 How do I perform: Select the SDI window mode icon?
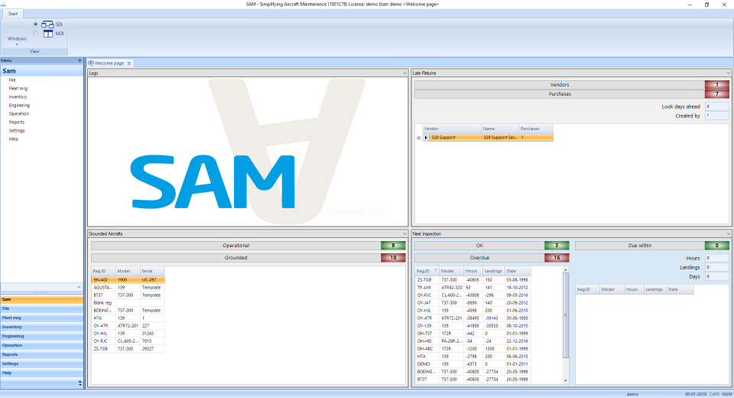coord(47,24)
